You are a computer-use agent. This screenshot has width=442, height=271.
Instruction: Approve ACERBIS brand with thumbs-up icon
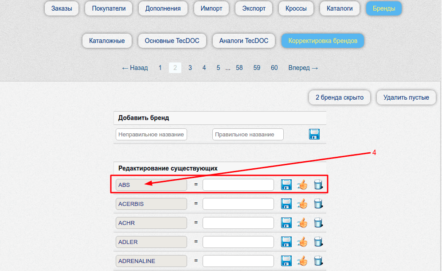coord(302,204)
